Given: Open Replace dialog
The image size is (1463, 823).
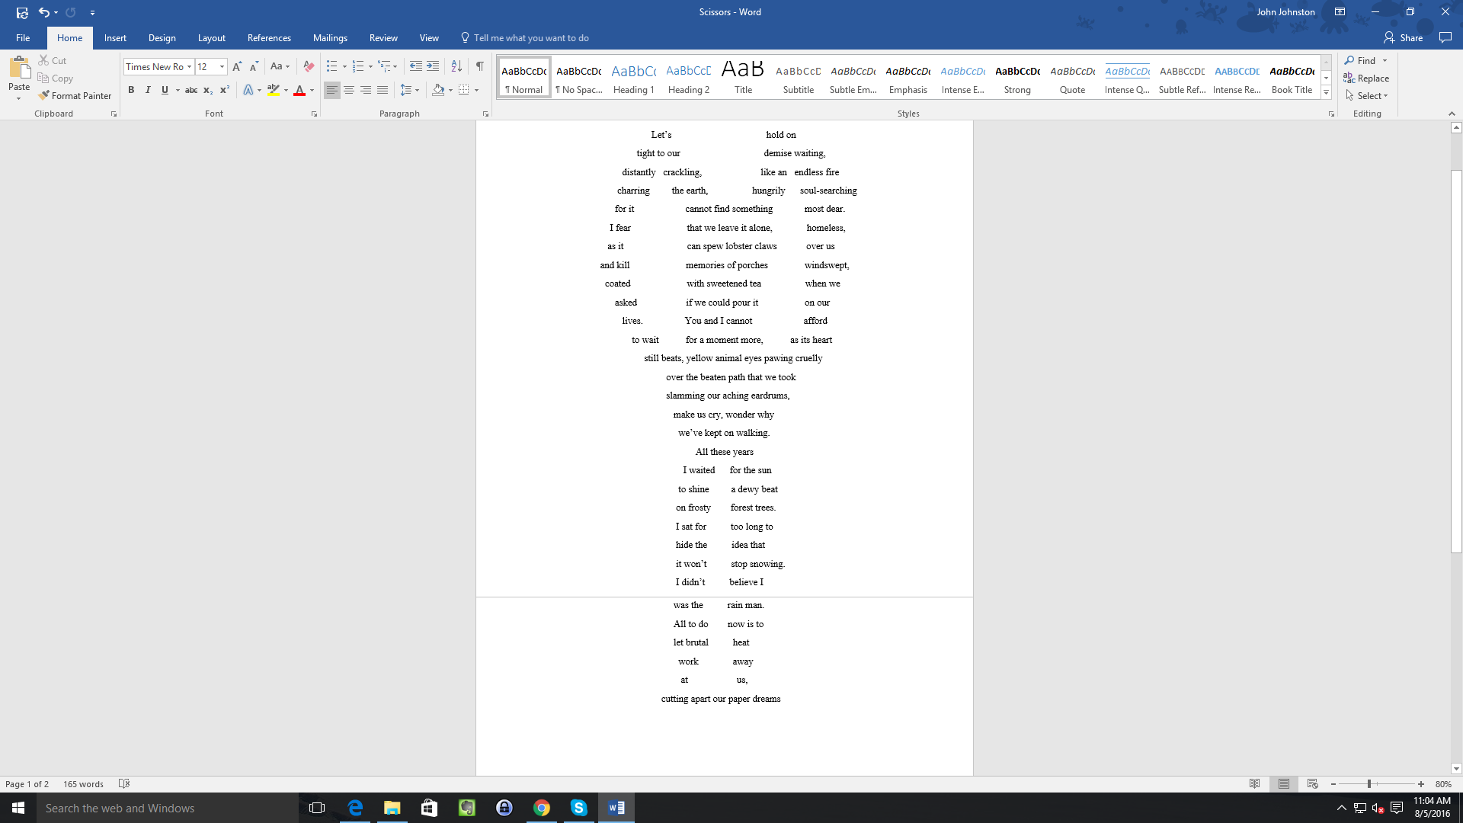Looking at the screenshot, I should point(1366,78).
